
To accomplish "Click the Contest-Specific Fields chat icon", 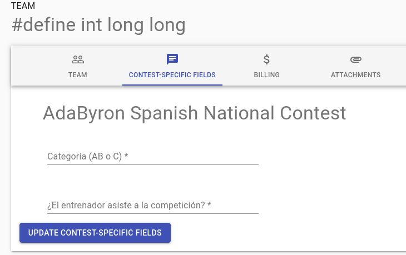I will tap(172, 59).
